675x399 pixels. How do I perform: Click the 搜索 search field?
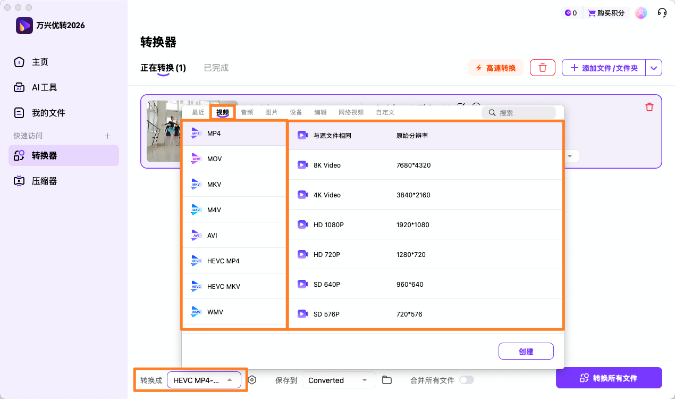click(x=518, y=112)
